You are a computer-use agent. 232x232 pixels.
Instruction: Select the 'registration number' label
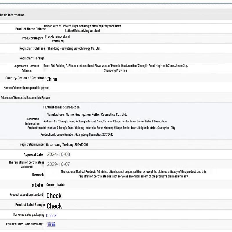[x=32, y=144]
